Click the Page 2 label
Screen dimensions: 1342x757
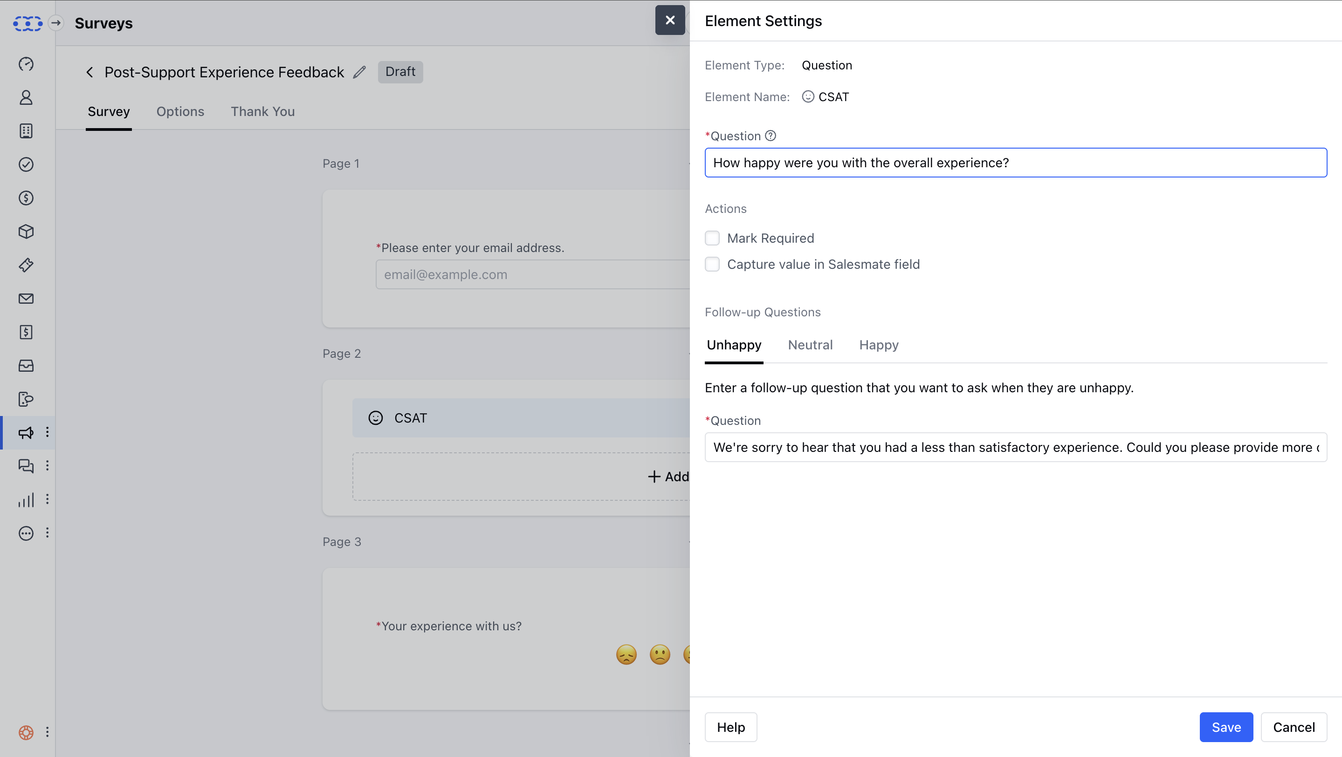point(342,354)
